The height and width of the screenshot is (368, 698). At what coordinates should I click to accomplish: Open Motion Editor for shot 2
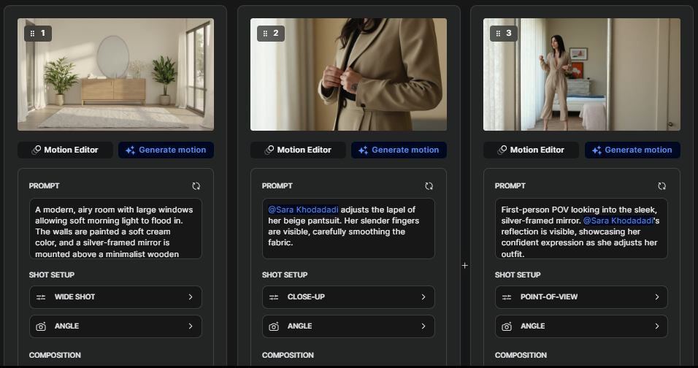click(298, 150)
